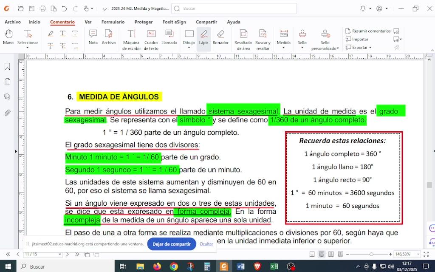Select Resaltado de área tool
The image size is (435, 272).
click(x=243, y=40)
